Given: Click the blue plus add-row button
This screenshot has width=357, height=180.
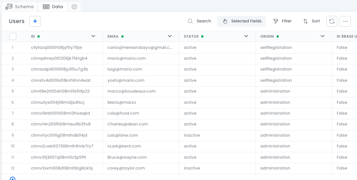Looking at the screenshot, I should click(35, 21).
